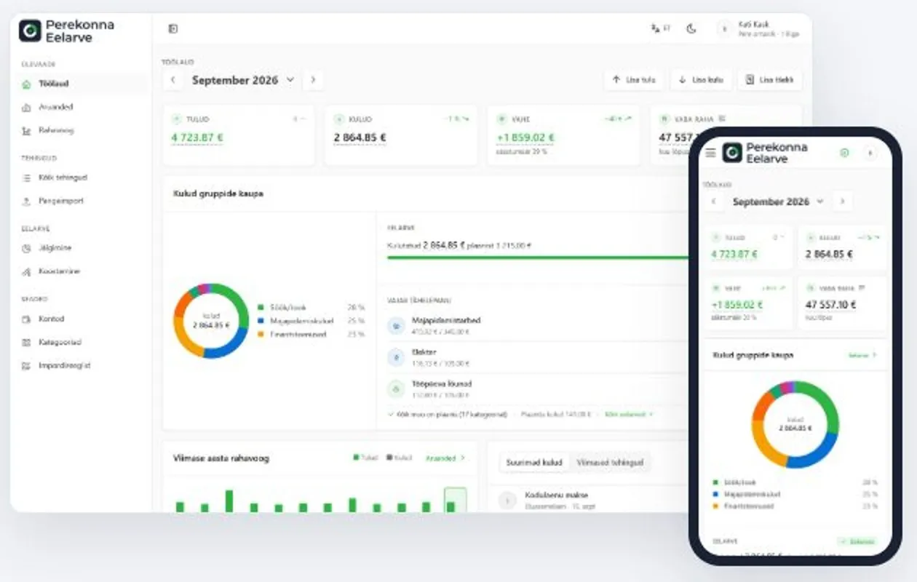
Task: Open the user avatar on the phone
Action: [870, 153]
